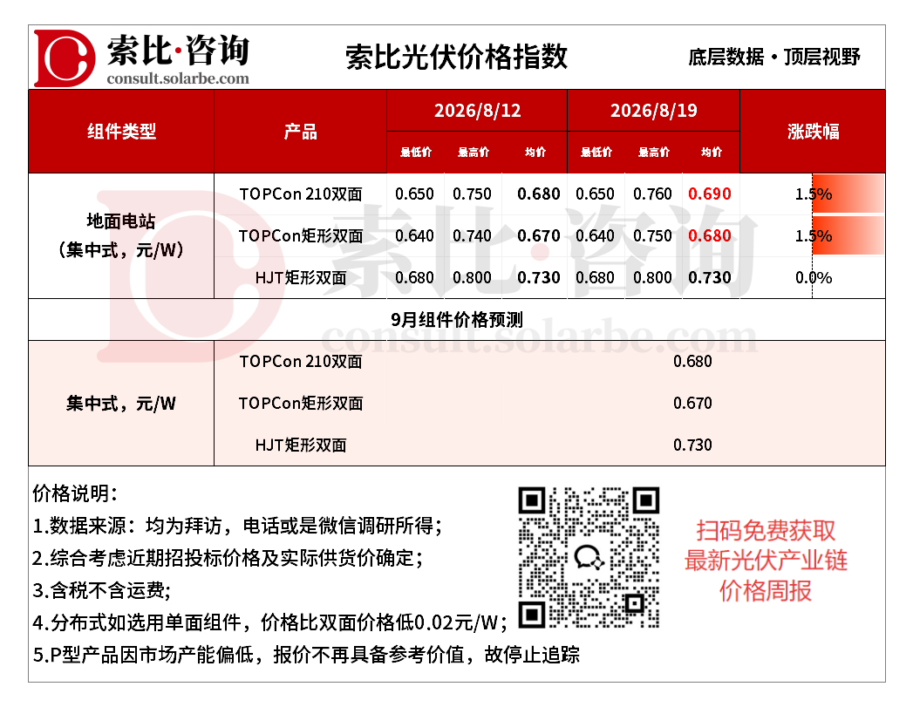This screenshot has width=913, height=707.
Task: Click the 0.0% change value for HJT矩形双面
Action: [814, 278]
